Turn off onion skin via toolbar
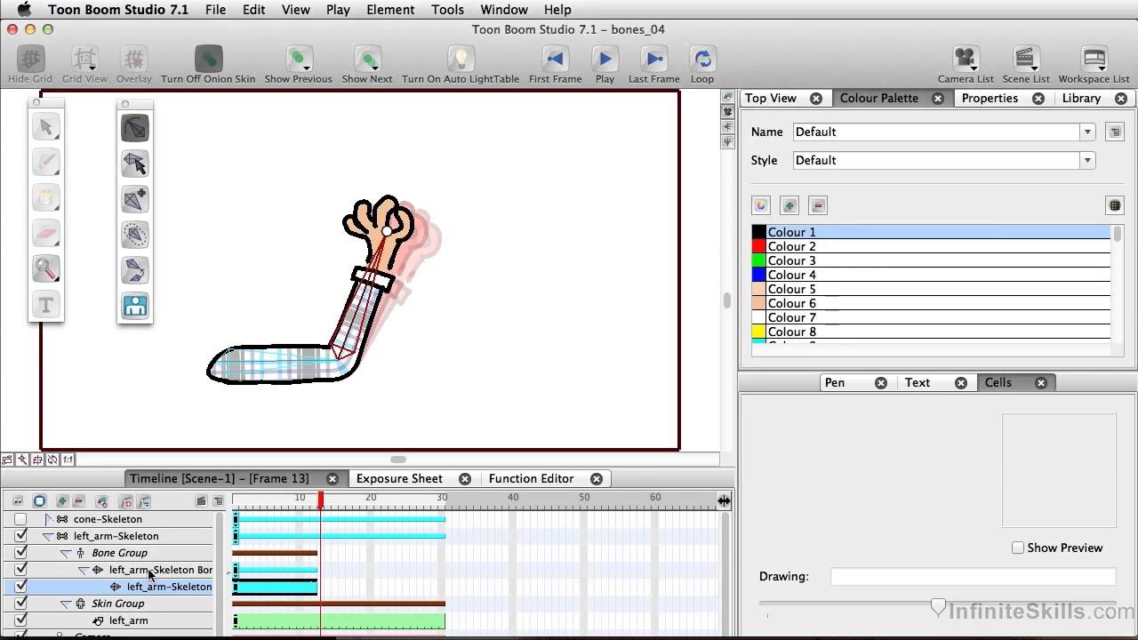The width and height of the screenshot is (1138, 640). pos(208,59)
